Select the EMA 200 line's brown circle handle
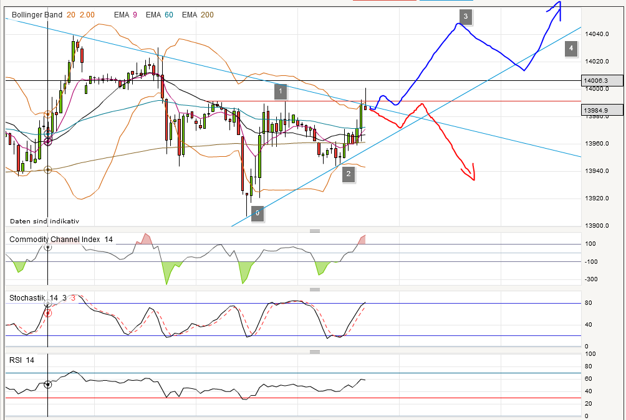 click(47, 169)
